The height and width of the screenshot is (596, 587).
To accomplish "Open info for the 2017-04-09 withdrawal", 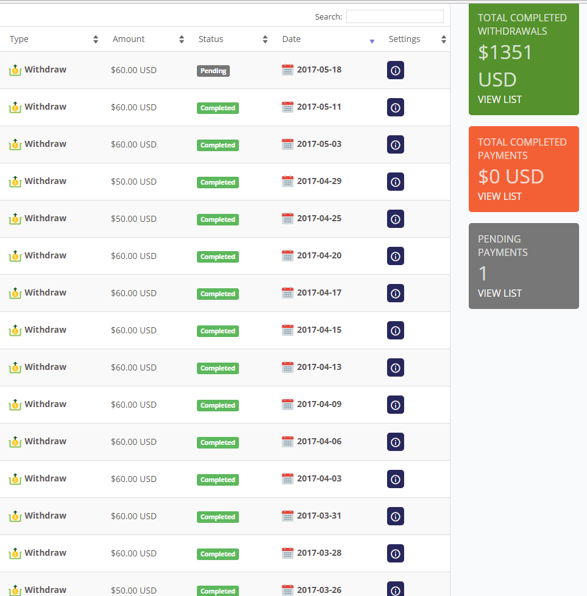I will click(x=396, y=405).
